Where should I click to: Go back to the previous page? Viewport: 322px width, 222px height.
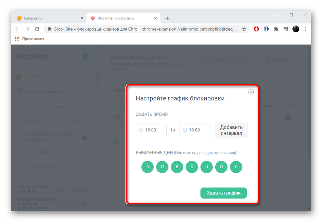coord(18,29)
